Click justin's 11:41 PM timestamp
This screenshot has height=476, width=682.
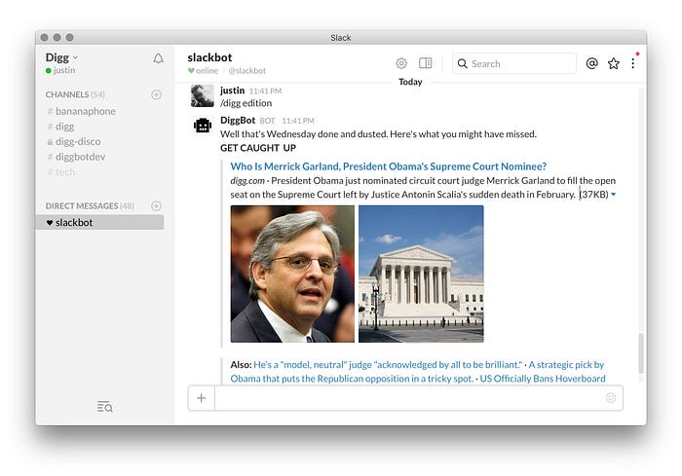point(265,91)
